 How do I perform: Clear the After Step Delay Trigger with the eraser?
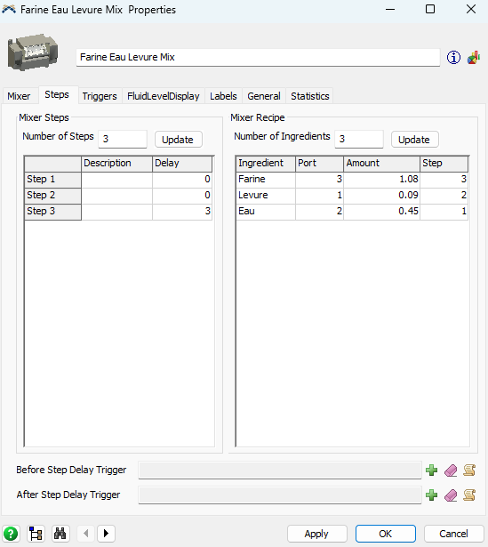(x=451, y=495)
